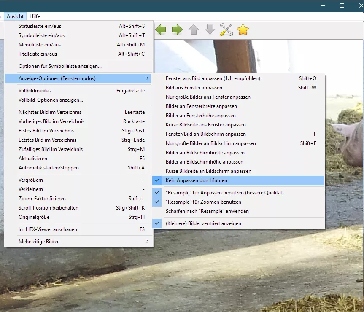Open the Ansicht menu
The height and width of the screenshot is (312, 364).
(15, 16)
